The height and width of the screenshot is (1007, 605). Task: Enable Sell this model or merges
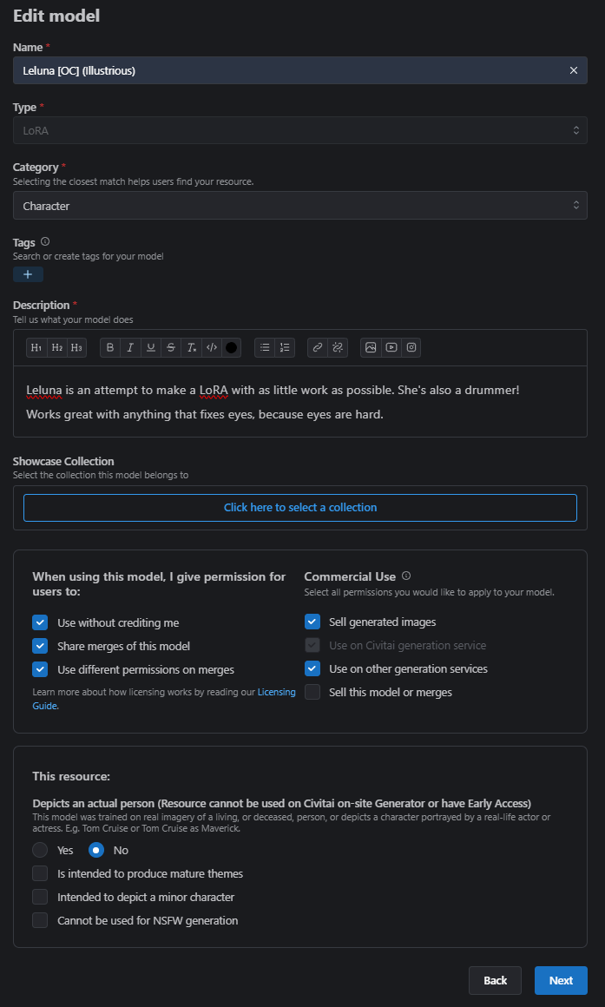click(x=312, y=693)
